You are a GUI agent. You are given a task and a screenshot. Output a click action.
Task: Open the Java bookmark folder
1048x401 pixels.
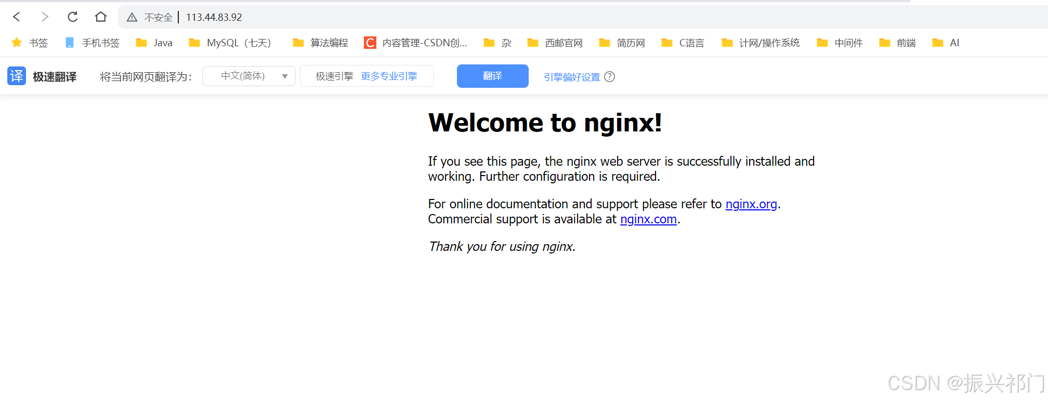(x=154, y=43)
